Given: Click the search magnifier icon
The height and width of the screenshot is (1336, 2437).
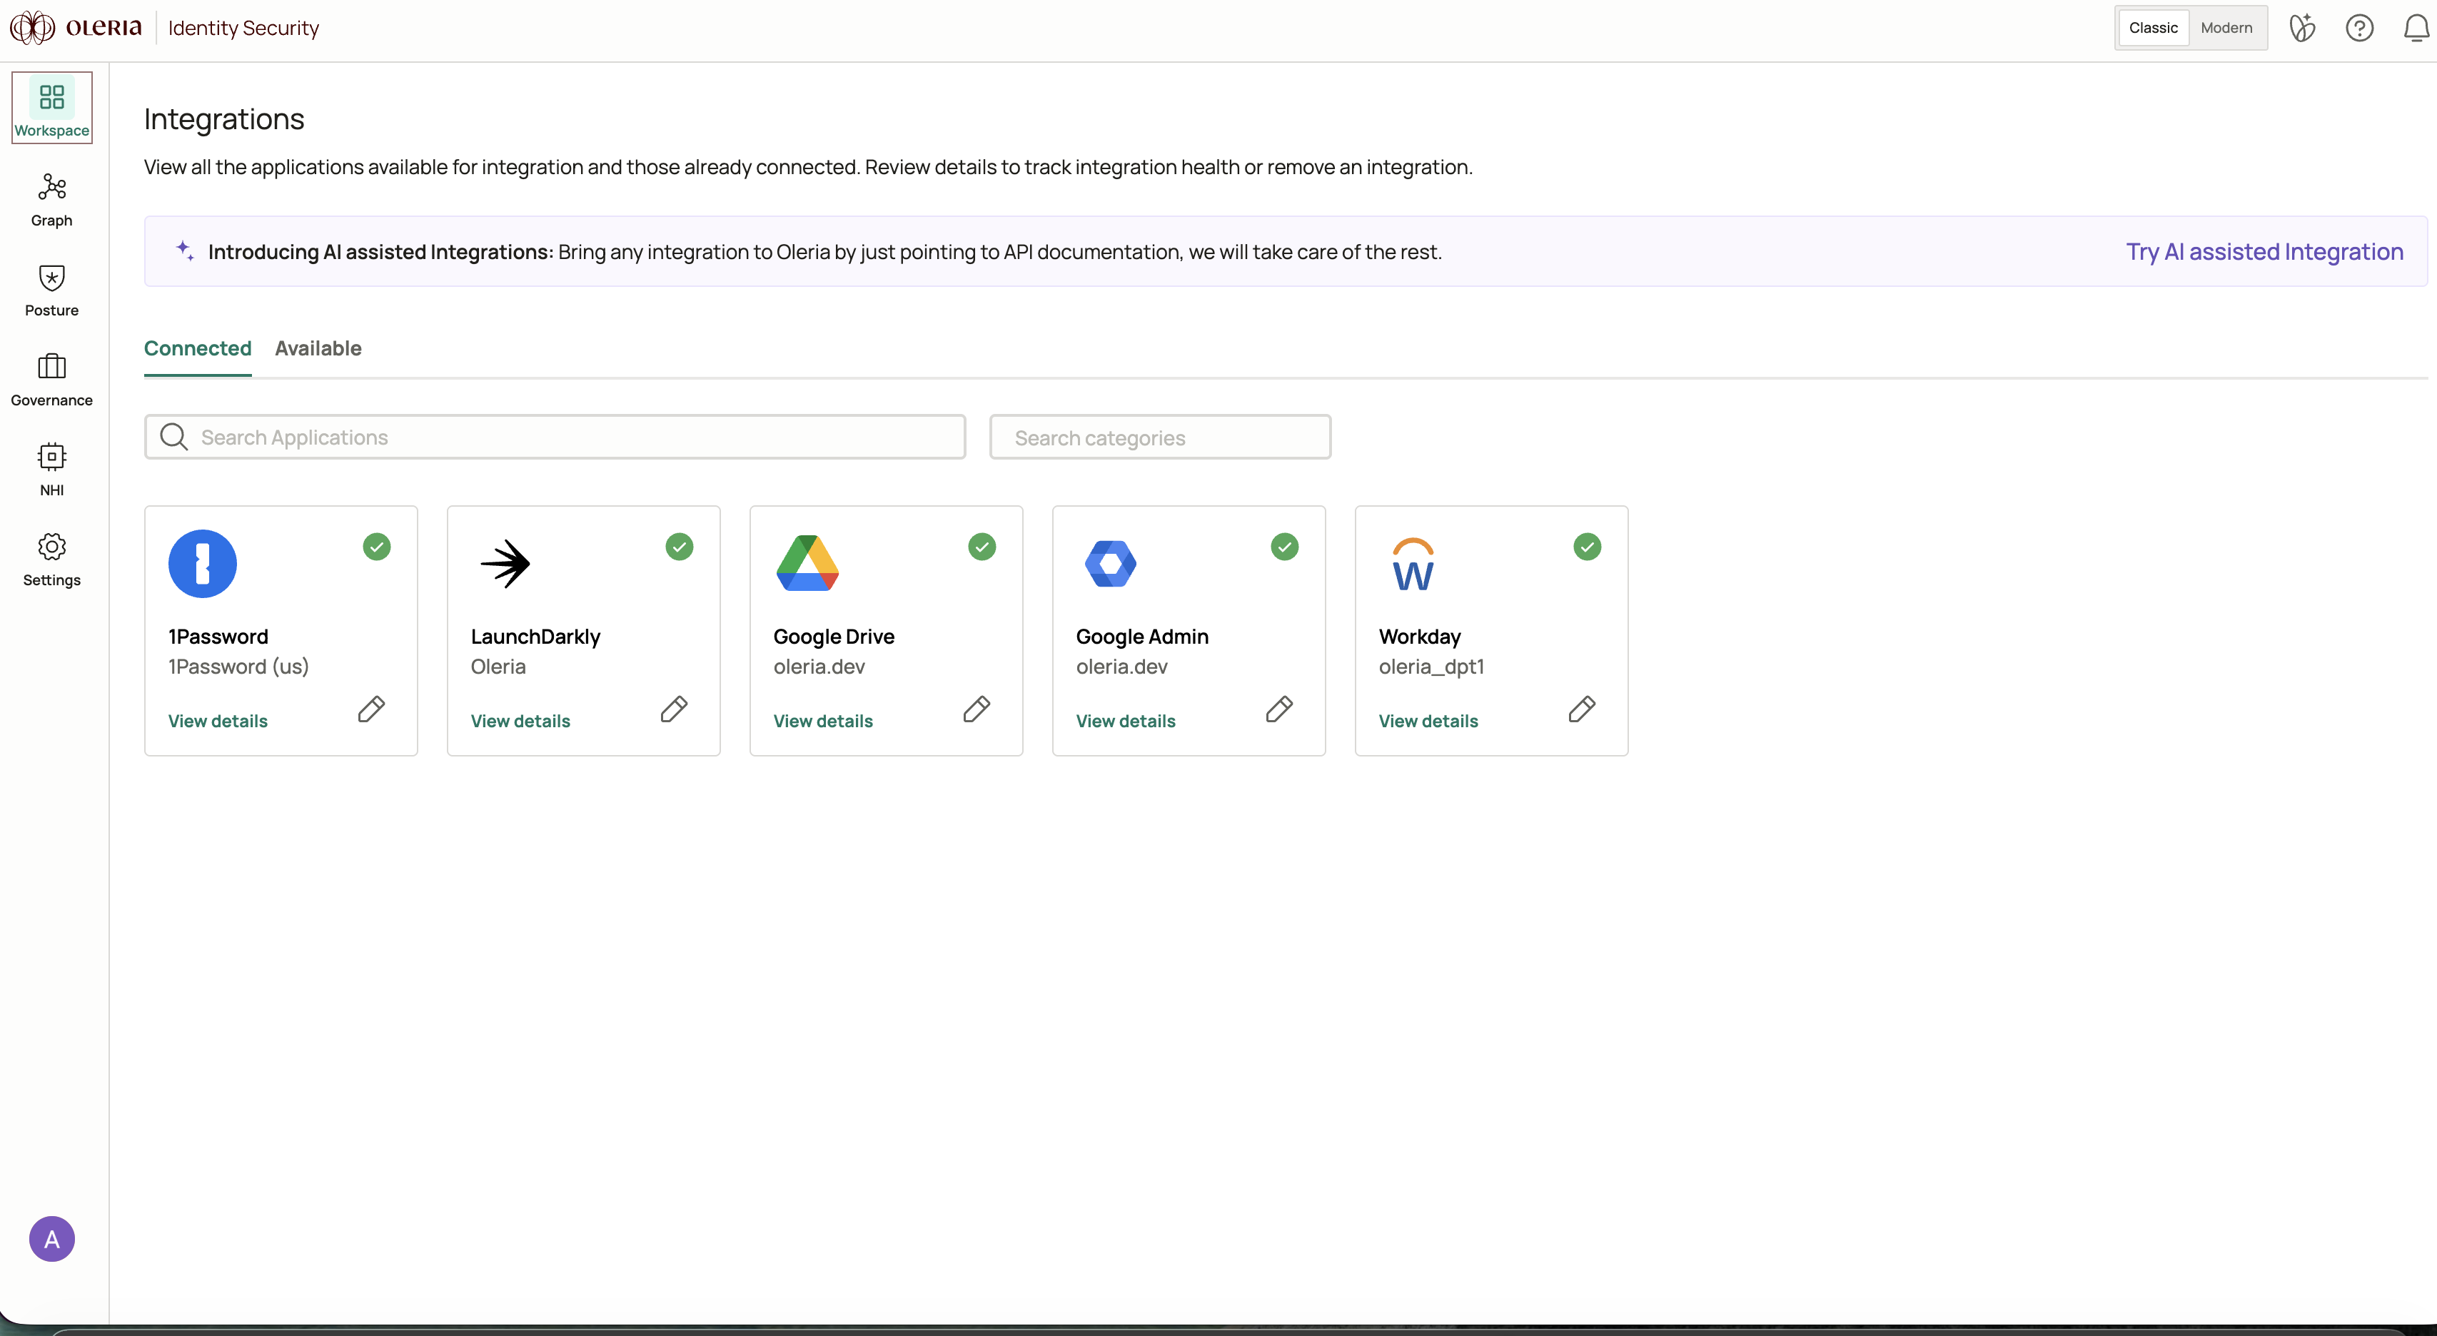Looking at the screenshot, I should point(174,437).
